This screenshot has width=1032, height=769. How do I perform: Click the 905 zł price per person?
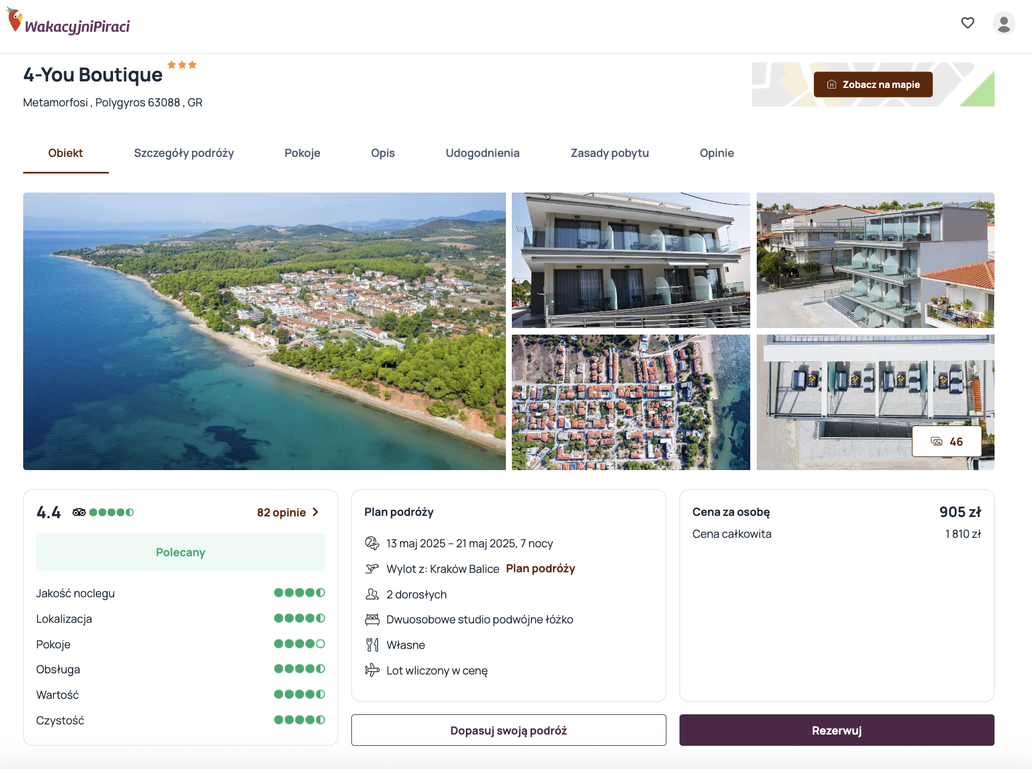960,512
